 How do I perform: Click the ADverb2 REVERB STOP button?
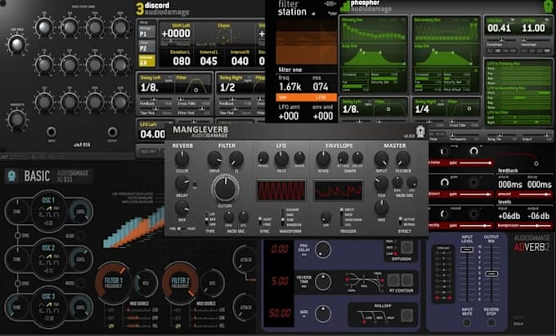coord(491,323)
